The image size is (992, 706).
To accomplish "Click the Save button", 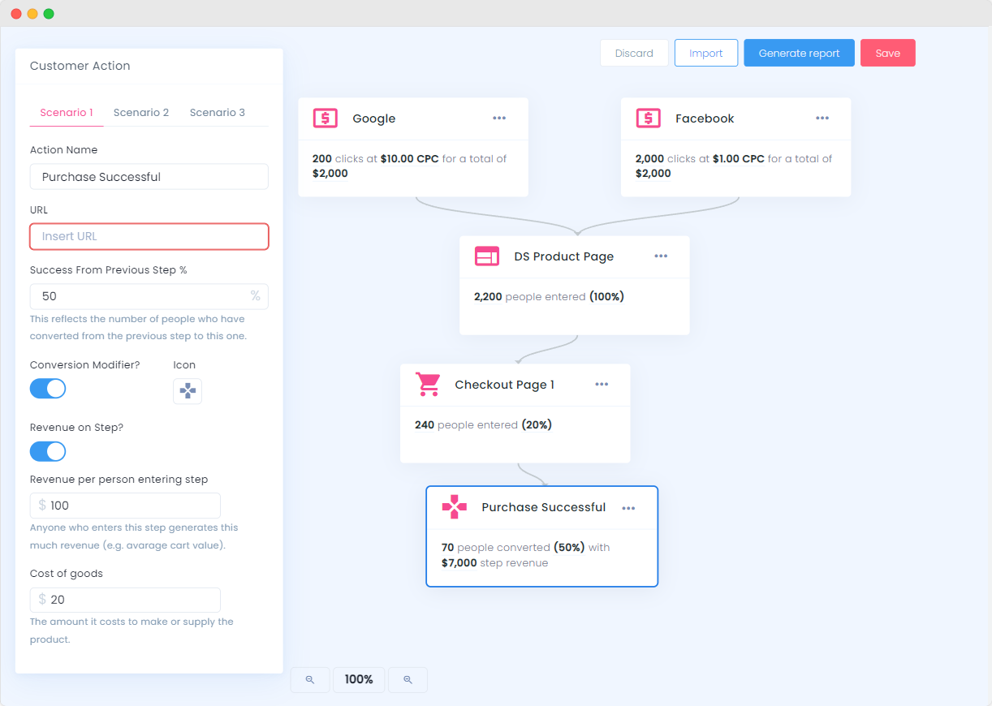I will point(887,54).
